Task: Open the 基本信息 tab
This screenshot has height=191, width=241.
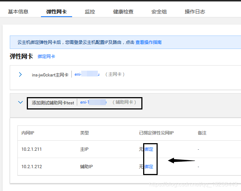Action: click(x=18, y=12)
